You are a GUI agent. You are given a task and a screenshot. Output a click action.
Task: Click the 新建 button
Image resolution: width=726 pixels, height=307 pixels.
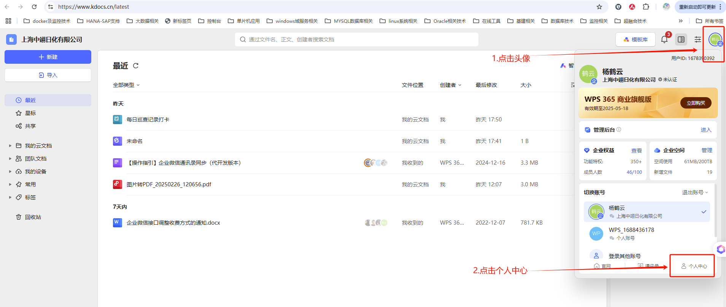click(48, 57)
